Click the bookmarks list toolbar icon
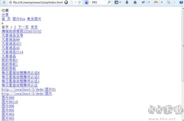The image size is (184, 121). pos(116,2)
